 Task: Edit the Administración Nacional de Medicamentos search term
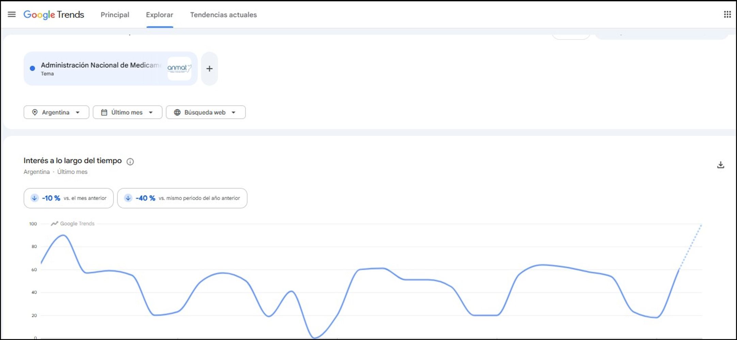pyautogui.click(x=111, y=69)
